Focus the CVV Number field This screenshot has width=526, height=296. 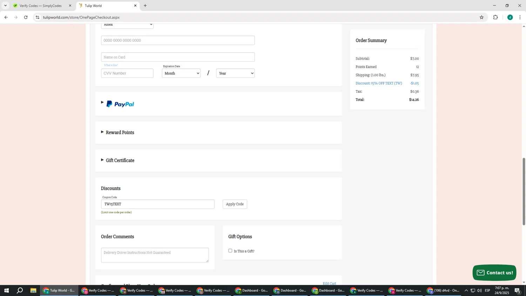(127, 73)
